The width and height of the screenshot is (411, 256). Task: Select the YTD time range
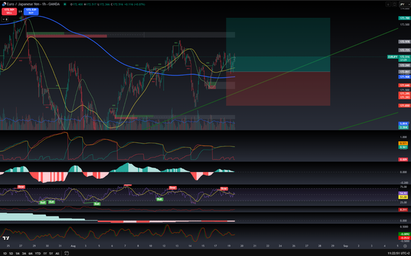pyautogui.click(x=38, y=253)
